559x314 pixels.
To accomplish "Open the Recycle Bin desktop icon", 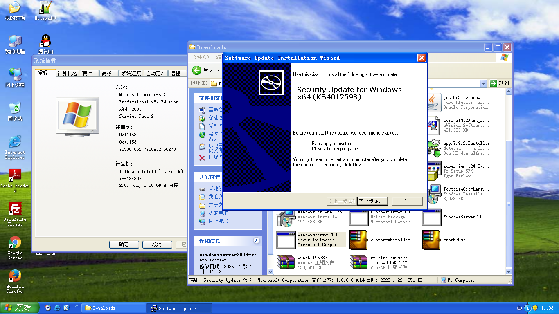I will tap(15, 108).
